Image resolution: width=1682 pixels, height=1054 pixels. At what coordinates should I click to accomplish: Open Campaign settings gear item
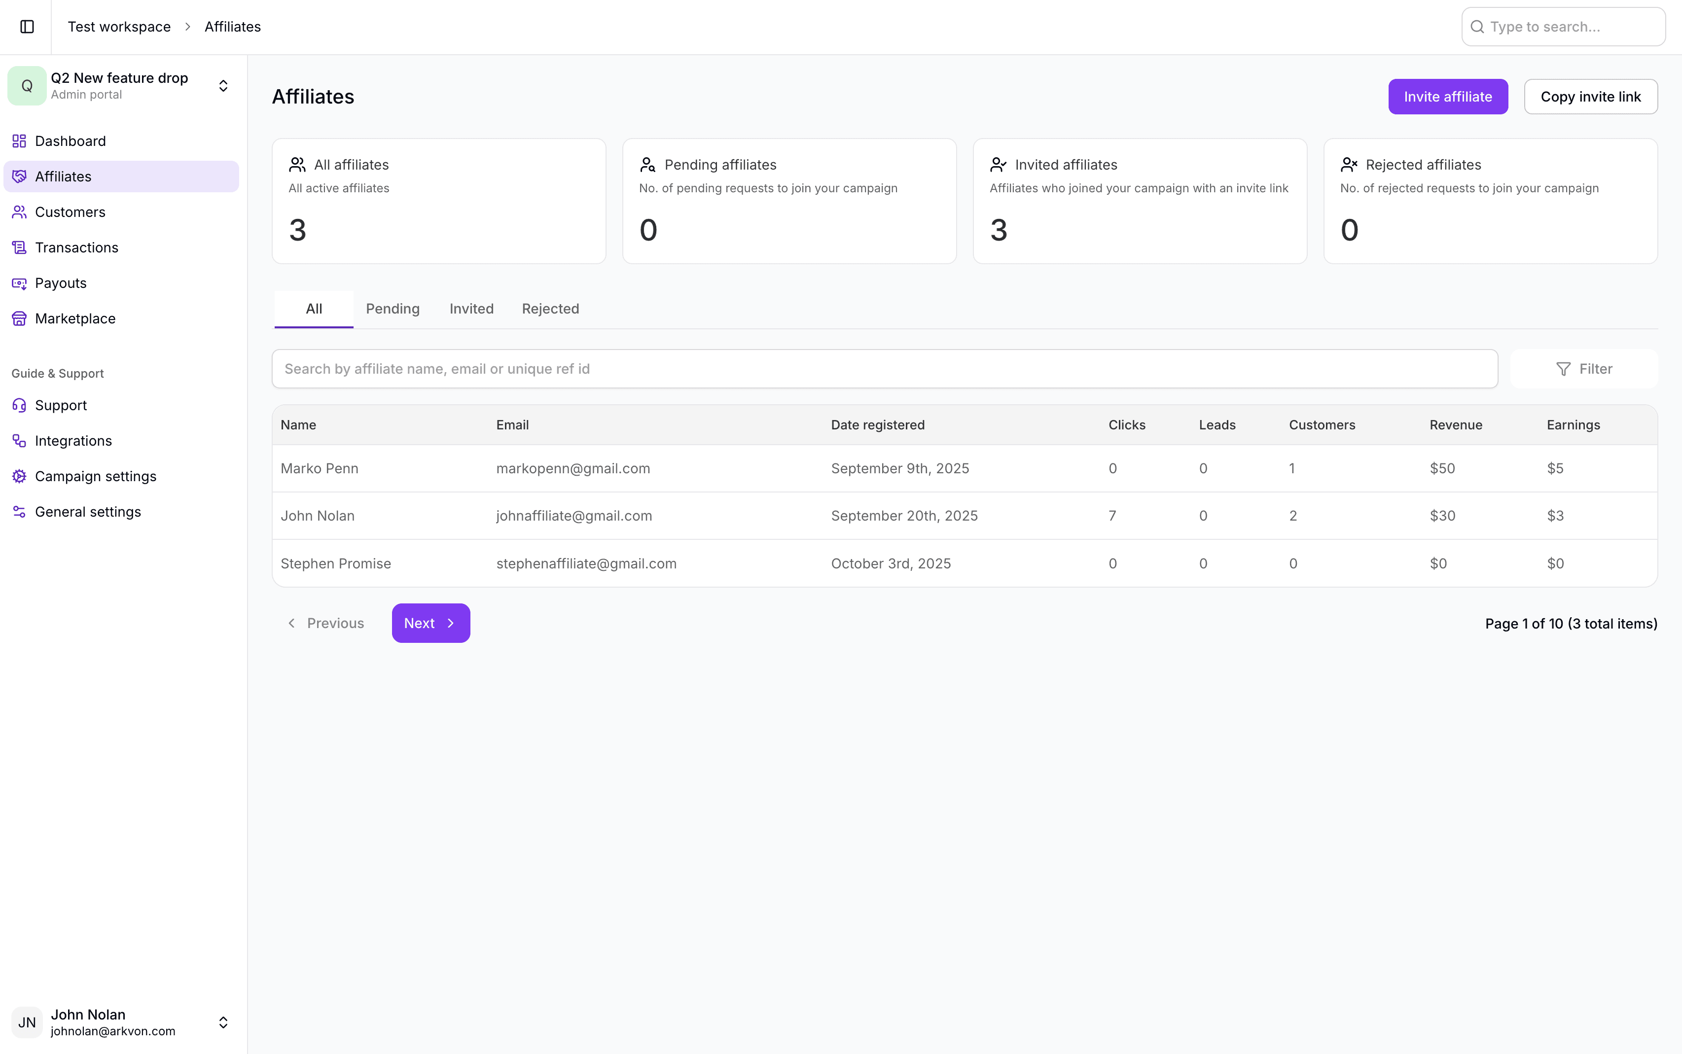[x=95, y=476]
